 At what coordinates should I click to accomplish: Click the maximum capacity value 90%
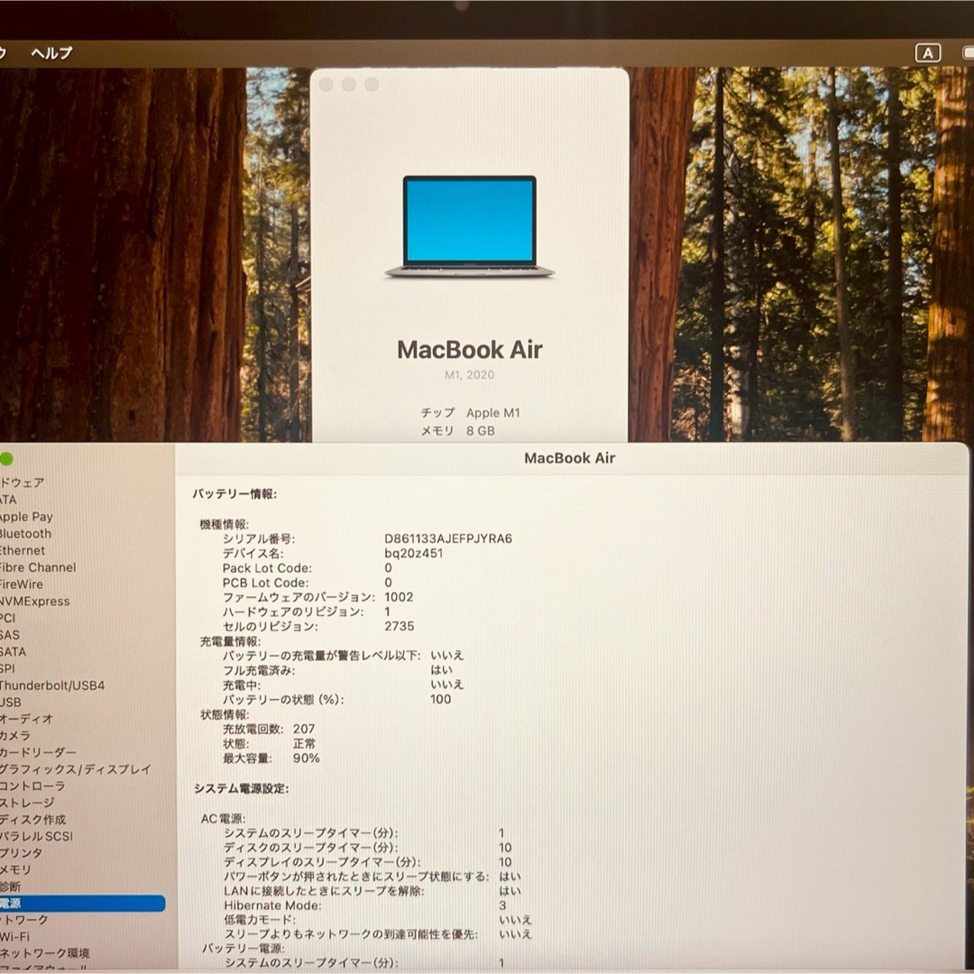click(x=307, y=758)
